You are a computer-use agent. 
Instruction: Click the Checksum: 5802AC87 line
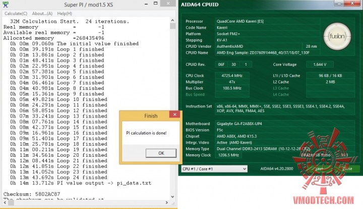(x=32, y=194)
